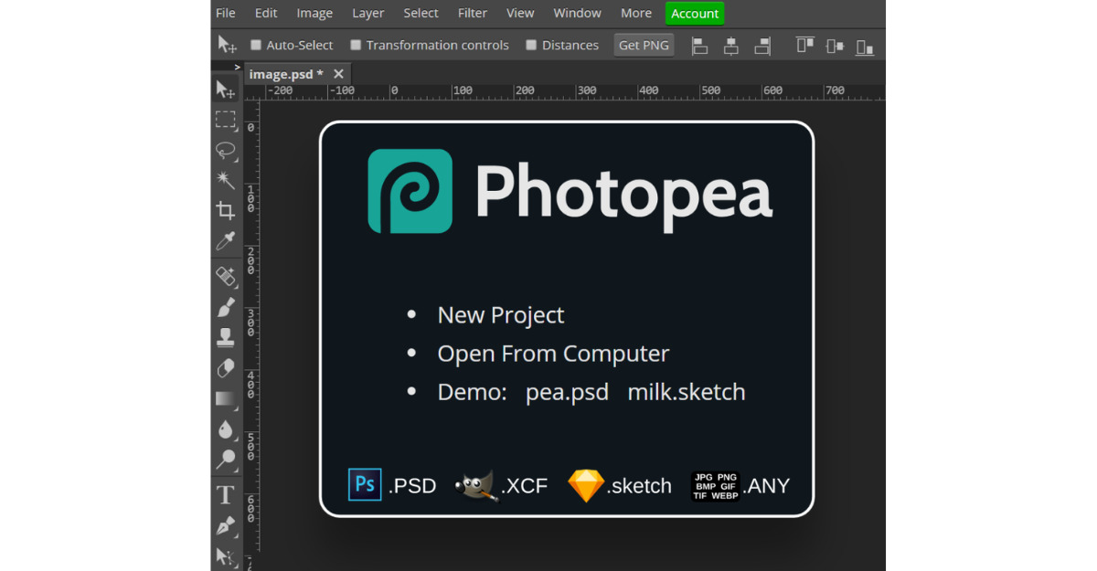Click the Get PNG button
This screenshot has height=571, width=1097.
[x=644, y=45]
